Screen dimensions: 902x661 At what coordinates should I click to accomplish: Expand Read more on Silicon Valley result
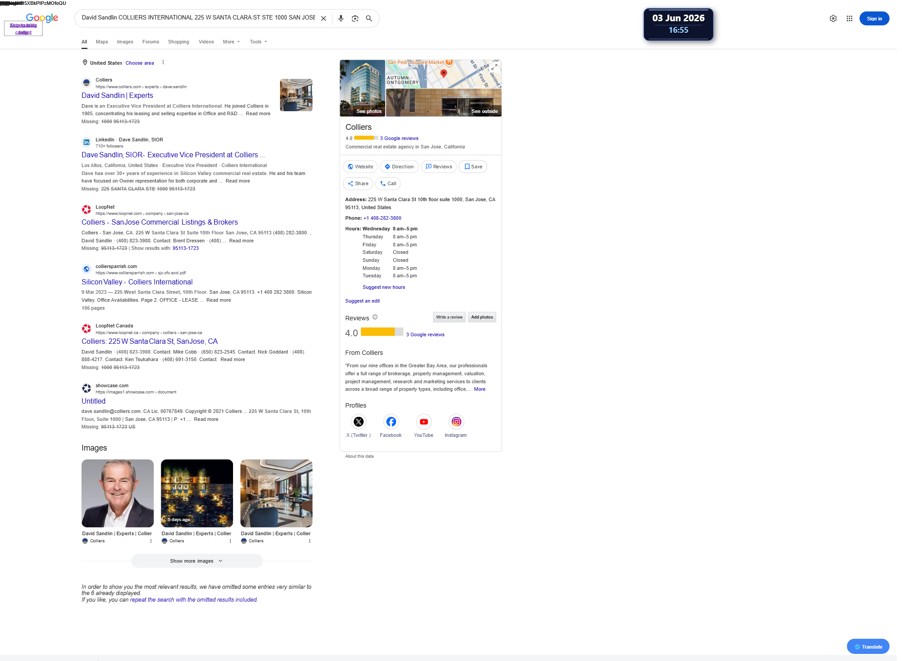click(x=218, y=300)
